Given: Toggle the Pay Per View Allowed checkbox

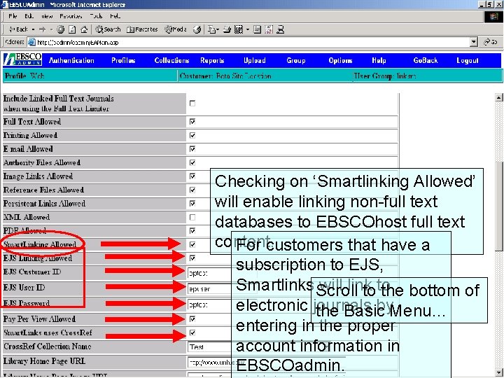Looking at the screenshot, I should 192,319.
